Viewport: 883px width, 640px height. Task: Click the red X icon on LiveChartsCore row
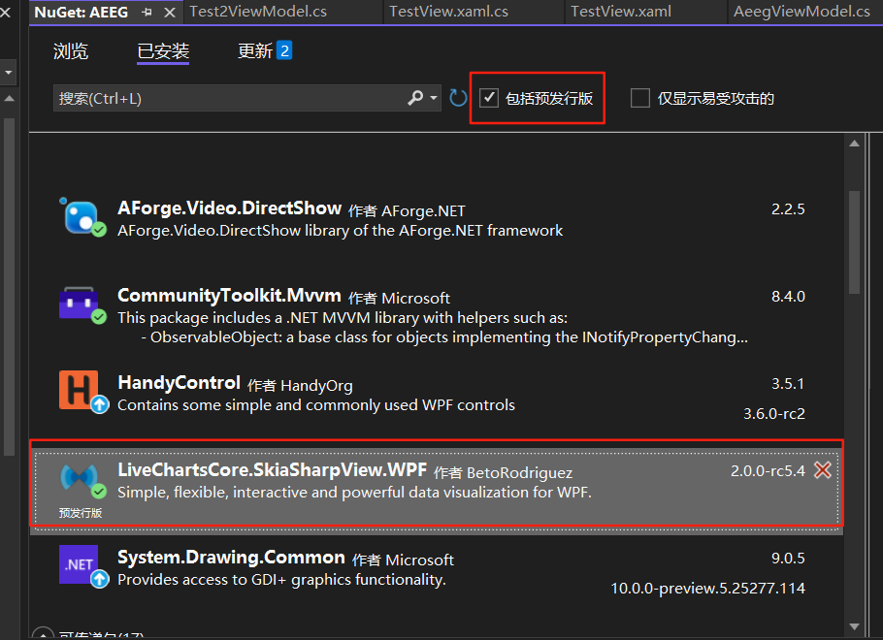824,470
